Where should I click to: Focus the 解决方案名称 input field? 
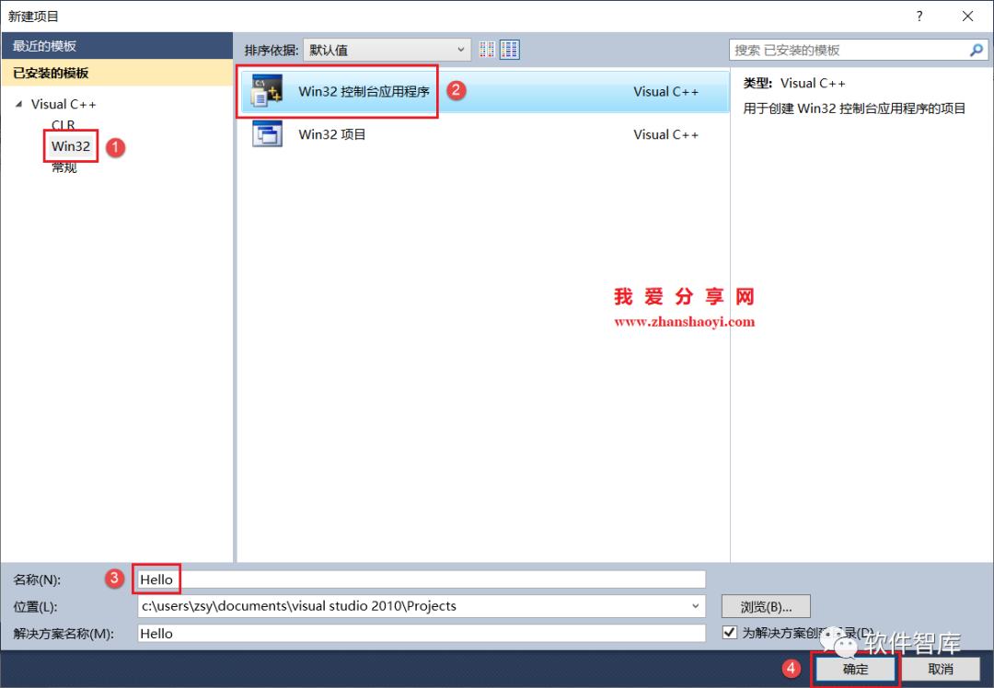pyautogui.click(x=422, y=634)
